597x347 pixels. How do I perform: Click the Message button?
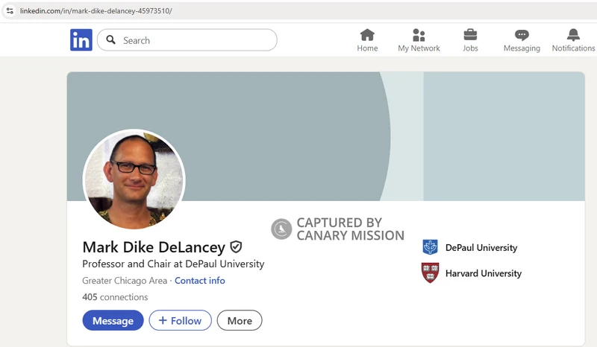point(113,320)
